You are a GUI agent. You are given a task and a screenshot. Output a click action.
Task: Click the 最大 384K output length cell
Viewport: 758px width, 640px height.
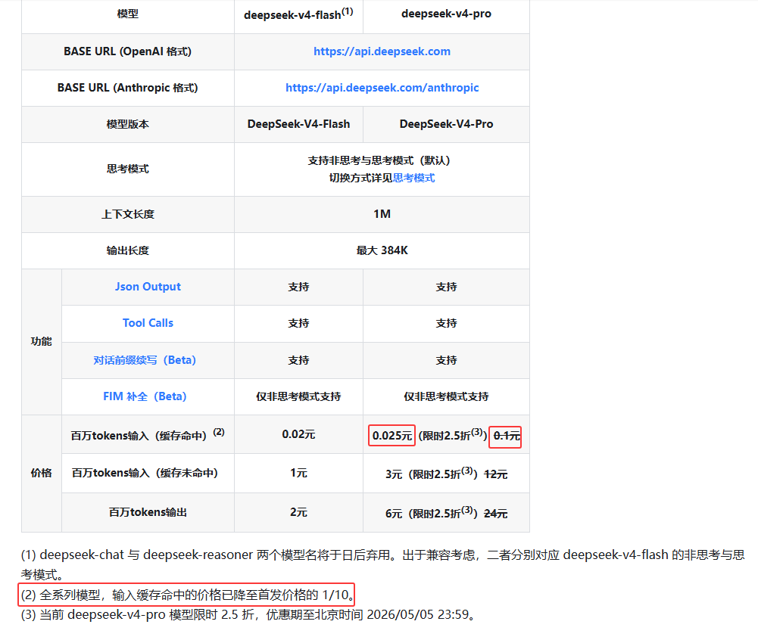[382, 250]
